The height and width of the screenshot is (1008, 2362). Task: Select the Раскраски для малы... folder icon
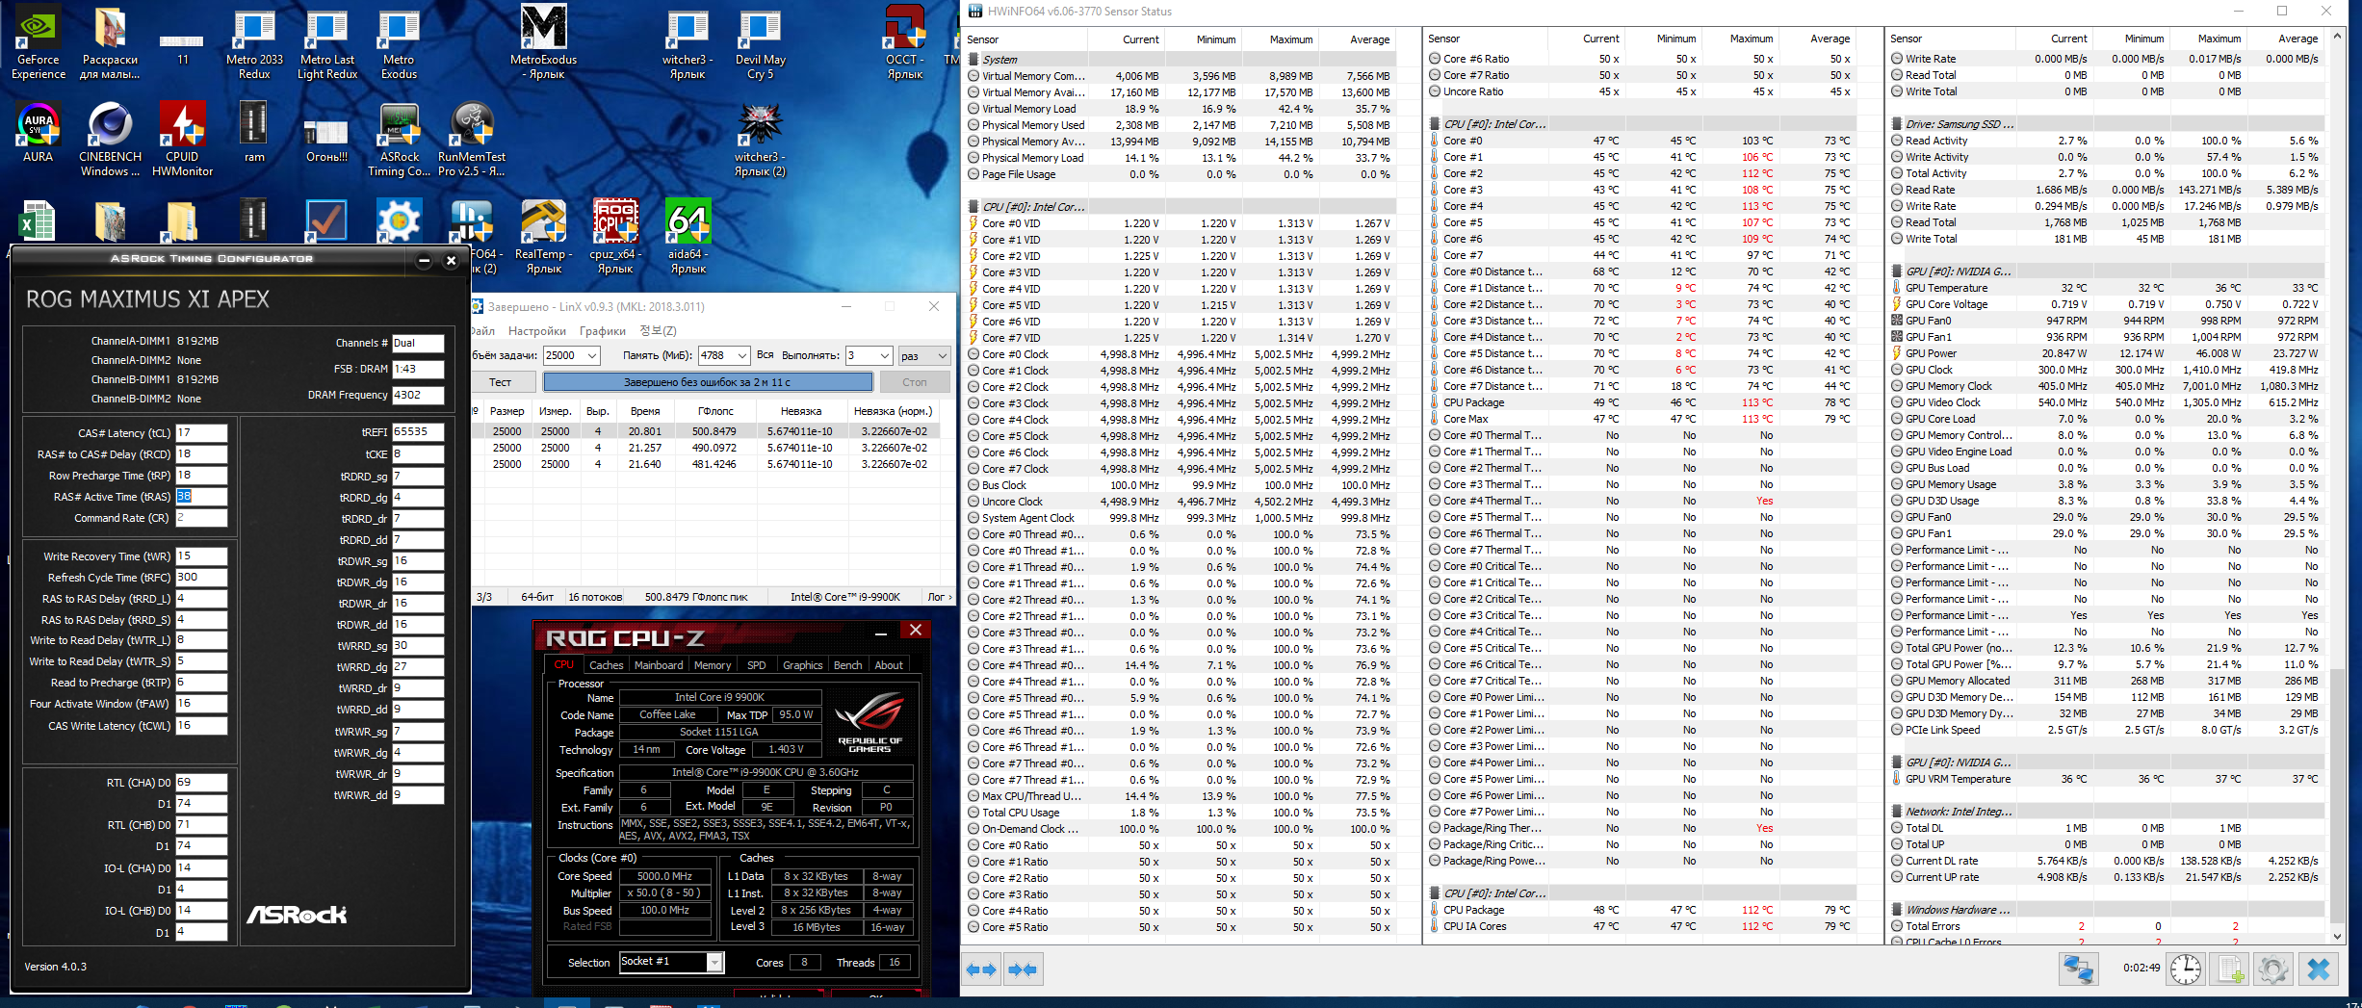[x=110, y=43]
